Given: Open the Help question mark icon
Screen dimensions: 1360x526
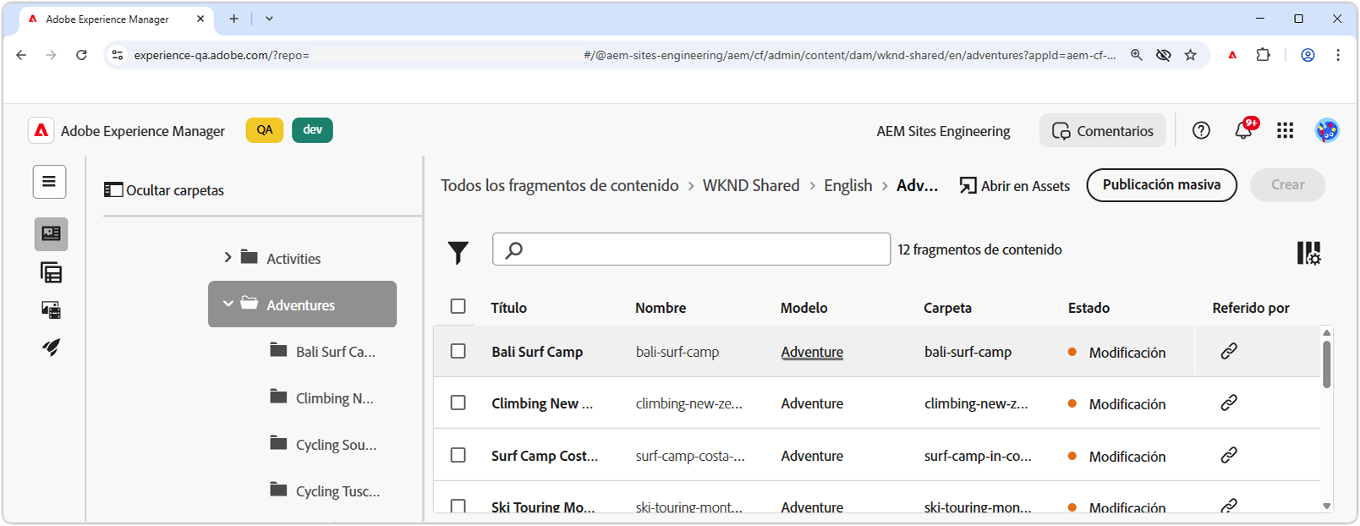Looking at the screenshot, I should click(x=1201, y=130).
